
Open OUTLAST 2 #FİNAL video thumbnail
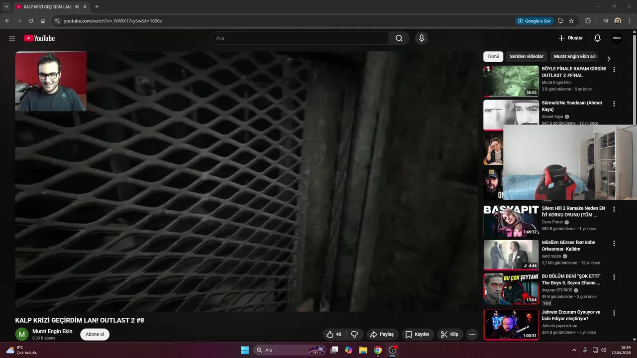511,81
